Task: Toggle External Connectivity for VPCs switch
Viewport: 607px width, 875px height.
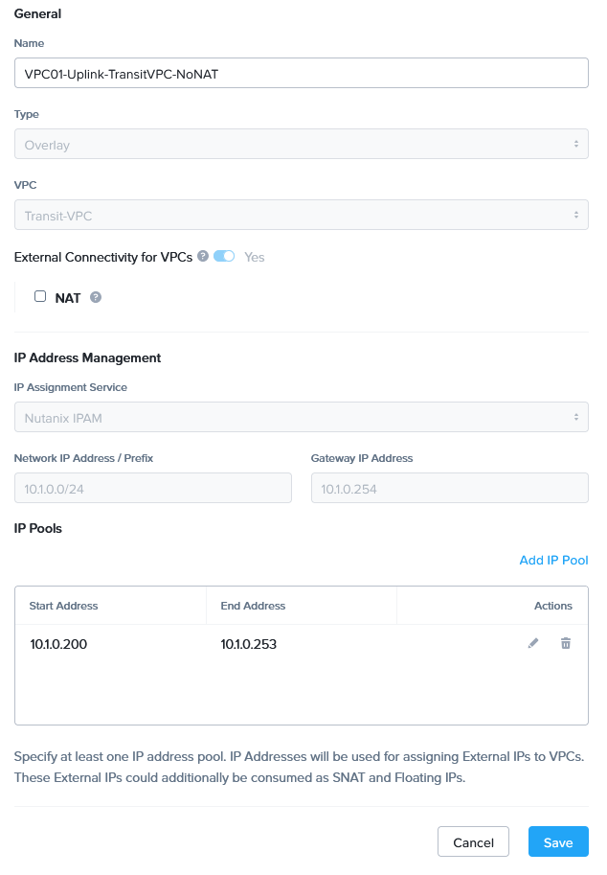Action: click(224, 257)
